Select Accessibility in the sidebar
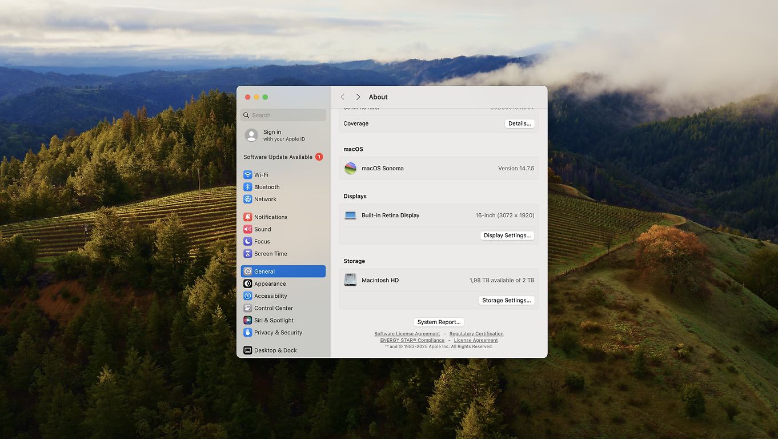 tap(283, 296)
